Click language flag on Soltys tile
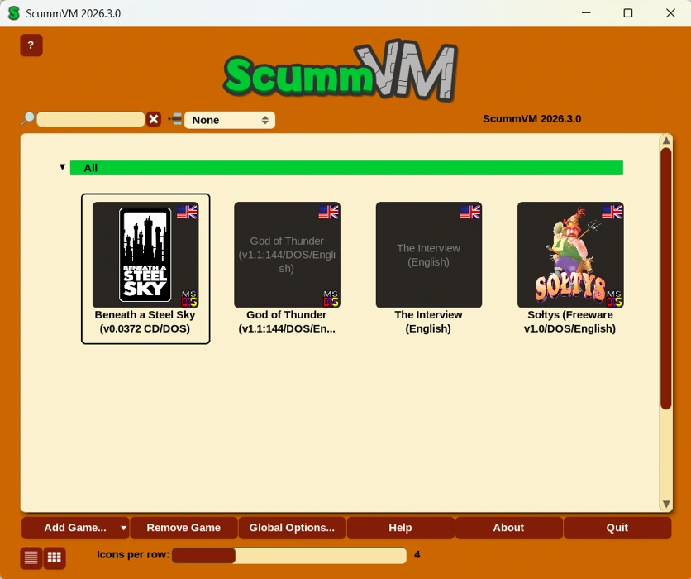The height and width of the screenshot is (579, 691). 612,212
